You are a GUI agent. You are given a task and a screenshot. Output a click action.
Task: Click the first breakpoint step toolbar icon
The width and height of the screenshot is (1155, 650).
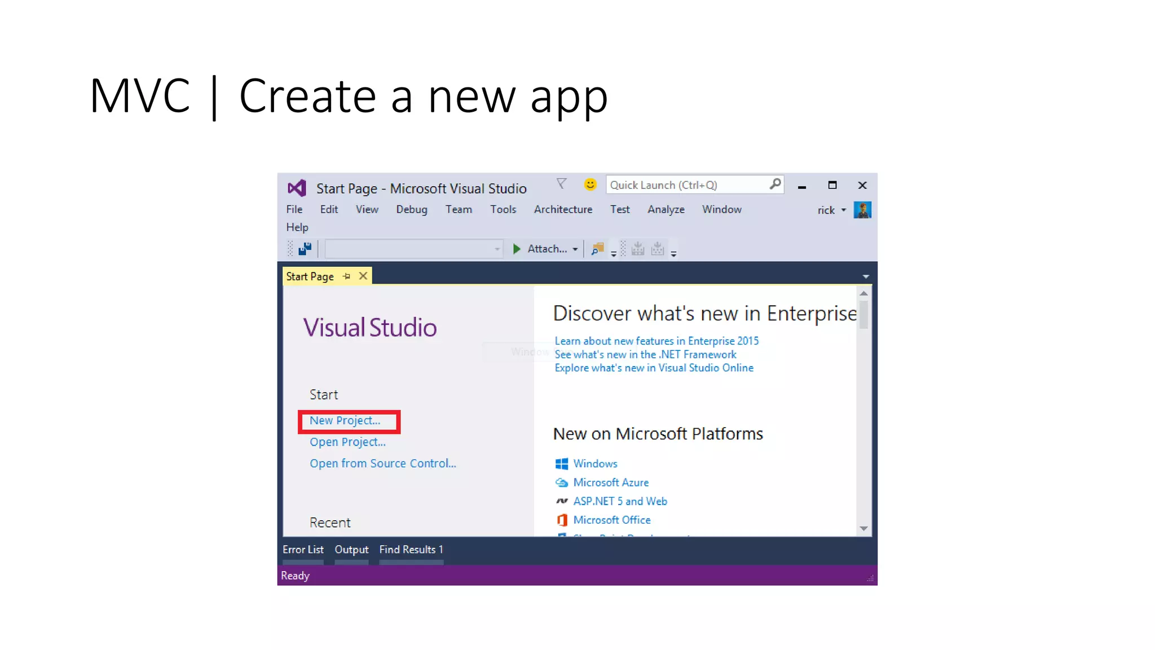coord(638,248)
